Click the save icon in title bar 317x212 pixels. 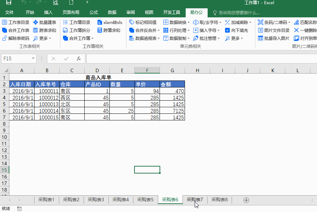[8, 2]
